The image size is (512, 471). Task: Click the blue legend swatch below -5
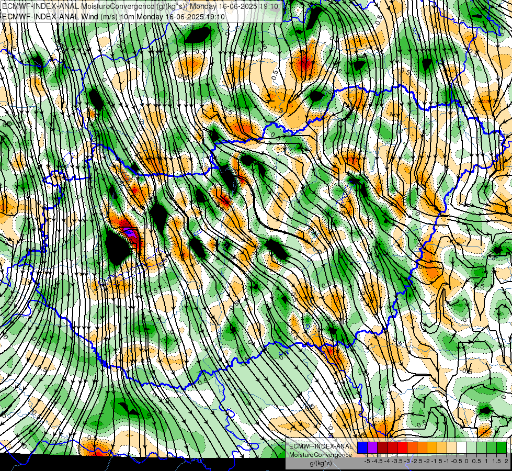click(362, 448)
